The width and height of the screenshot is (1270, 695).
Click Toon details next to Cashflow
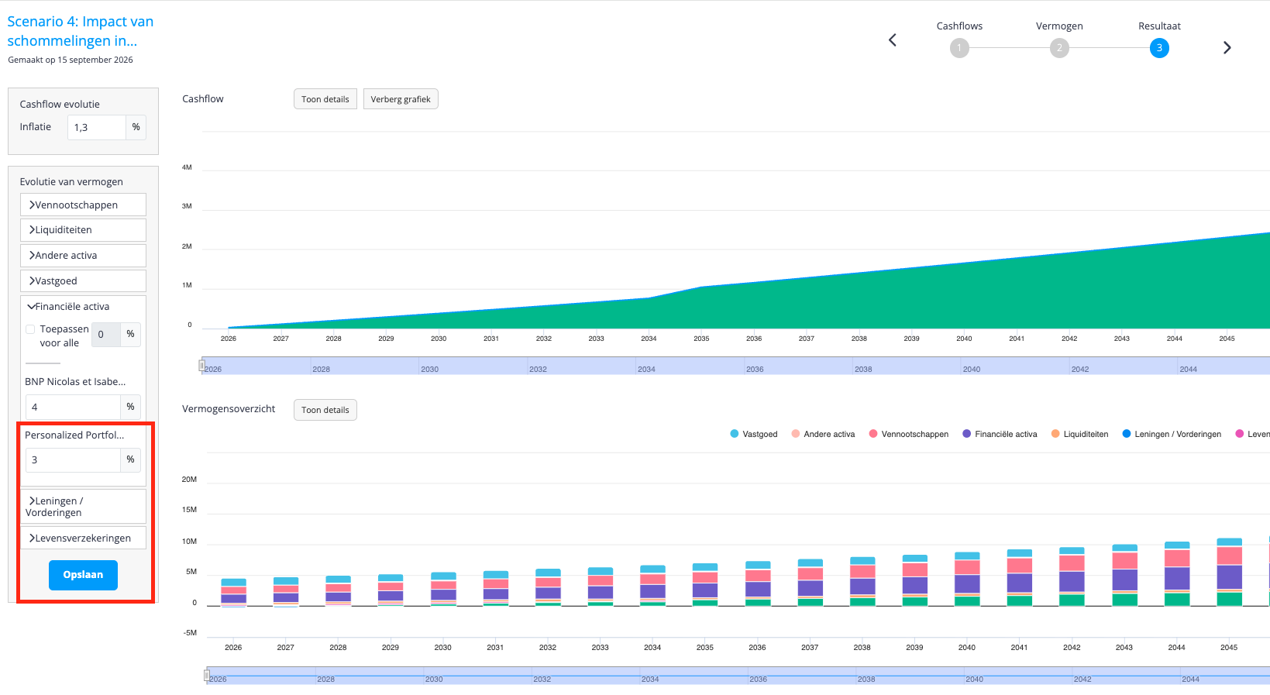pos(325,99)
